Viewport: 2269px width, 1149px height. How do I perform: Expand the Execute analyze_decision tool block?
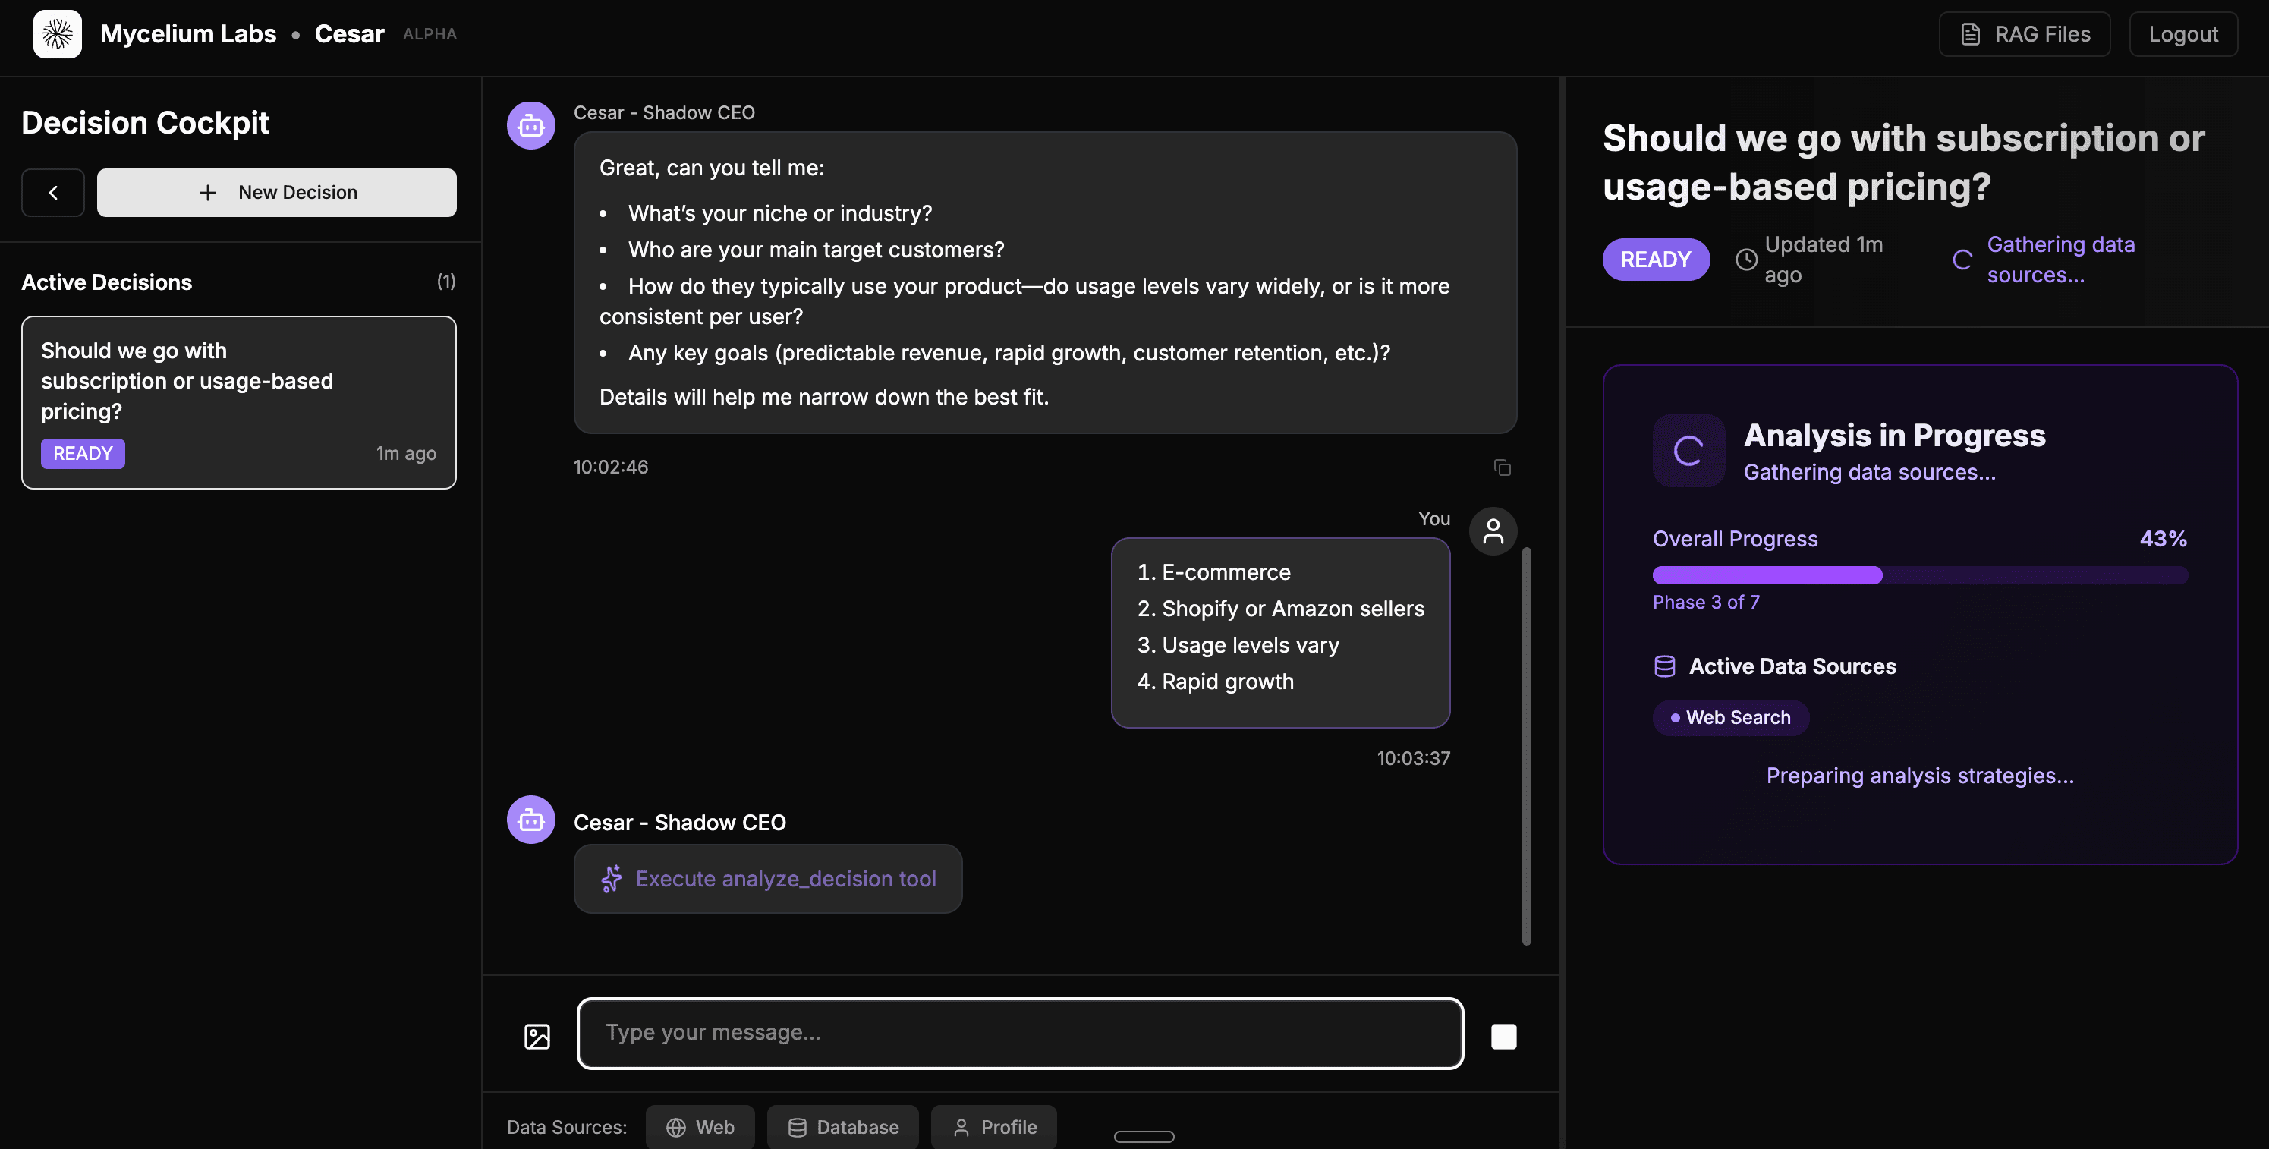pos(767,879)
